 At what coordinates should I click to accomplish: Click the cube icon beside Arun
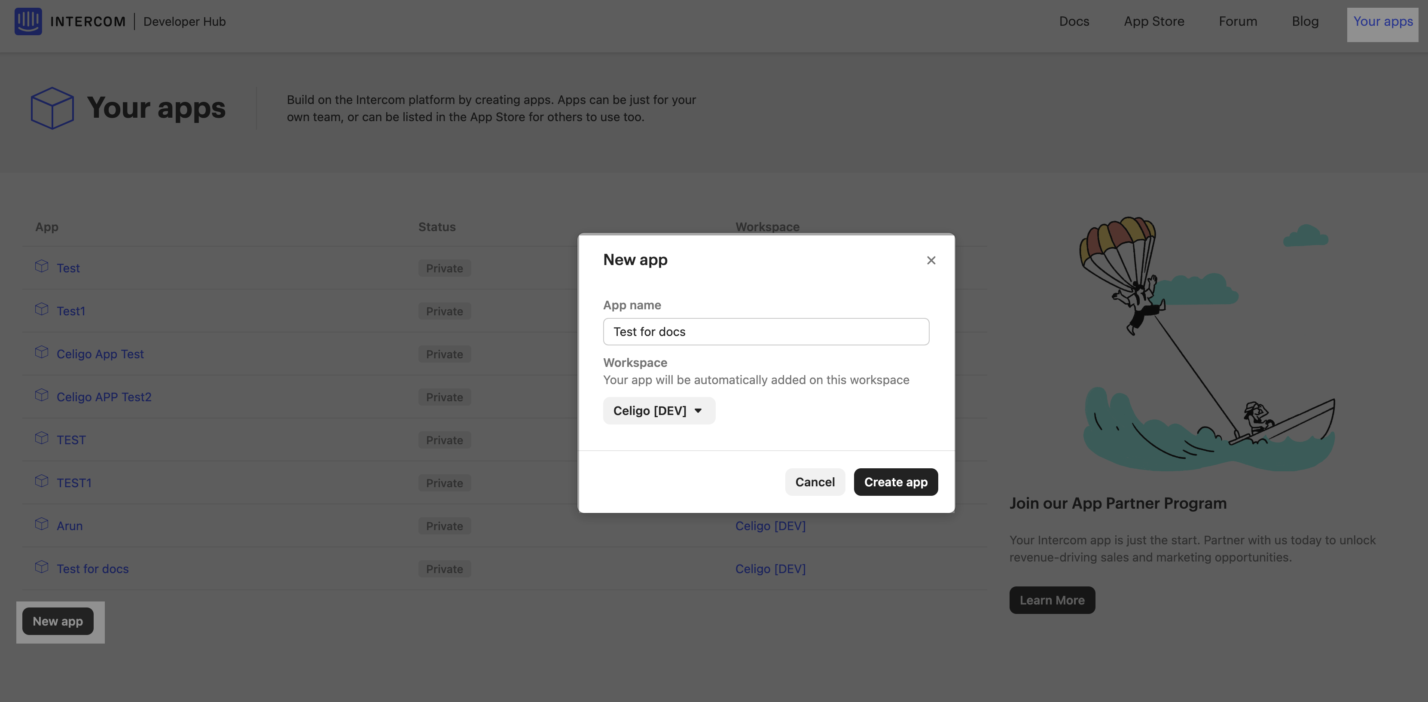42,524
